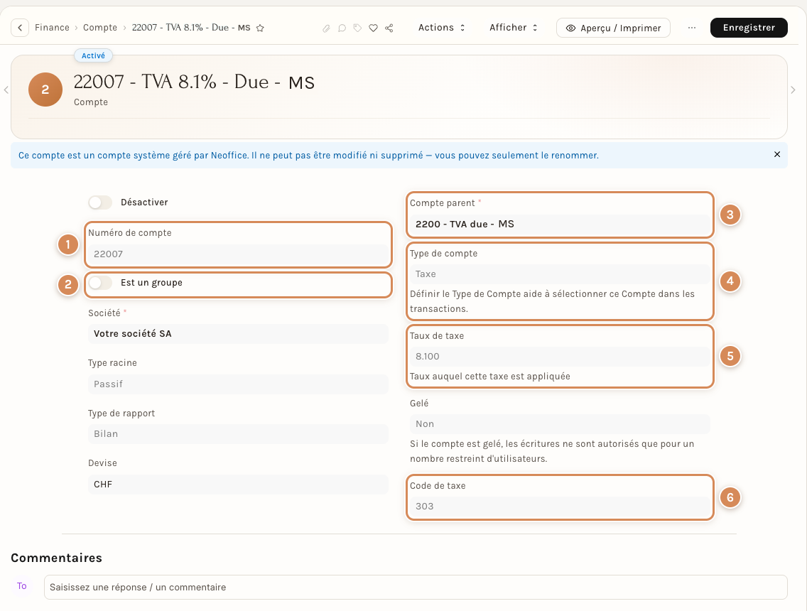The width and height of the screenshot is (807, 611).
Task: Open the Type de compte field
Action: (x=560, y=274)
